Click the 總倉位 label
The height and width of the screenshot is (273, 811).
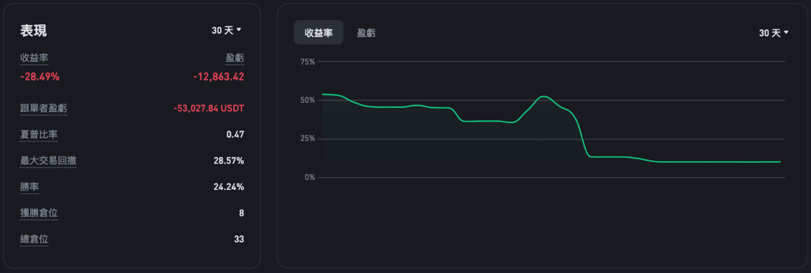pos(34,239)
